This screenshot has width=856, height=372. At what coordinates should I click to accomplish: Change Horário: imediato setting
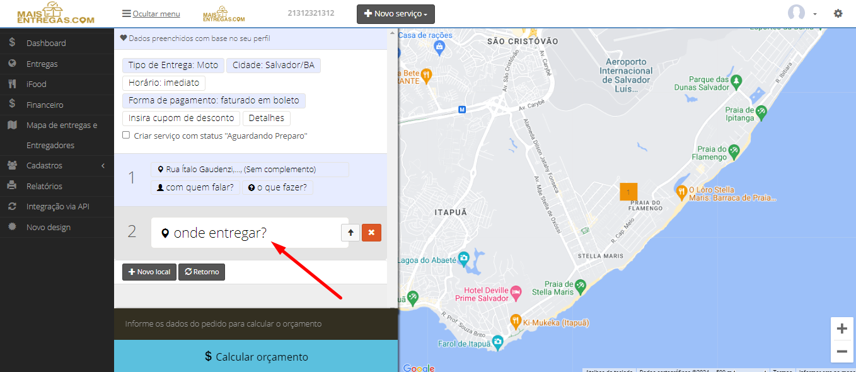click(164, 83)
